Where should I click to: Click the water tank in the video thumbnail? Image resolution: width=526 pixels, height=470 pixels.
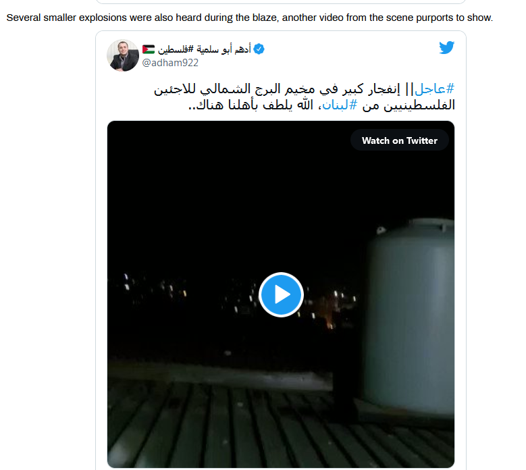point(411,317)
